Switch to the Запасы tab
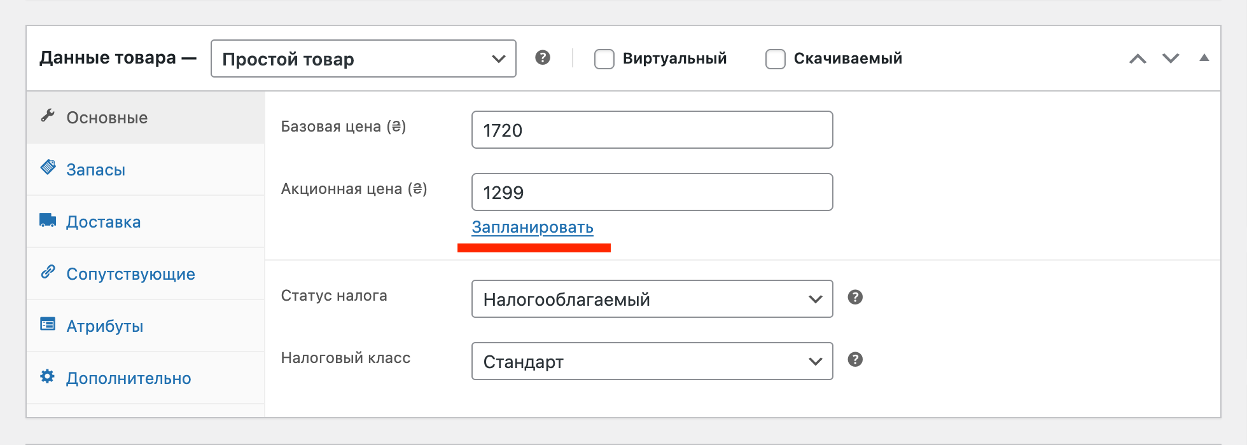Image resolution: width=1247 pixels, height=445 pixels. pos(146,170)
